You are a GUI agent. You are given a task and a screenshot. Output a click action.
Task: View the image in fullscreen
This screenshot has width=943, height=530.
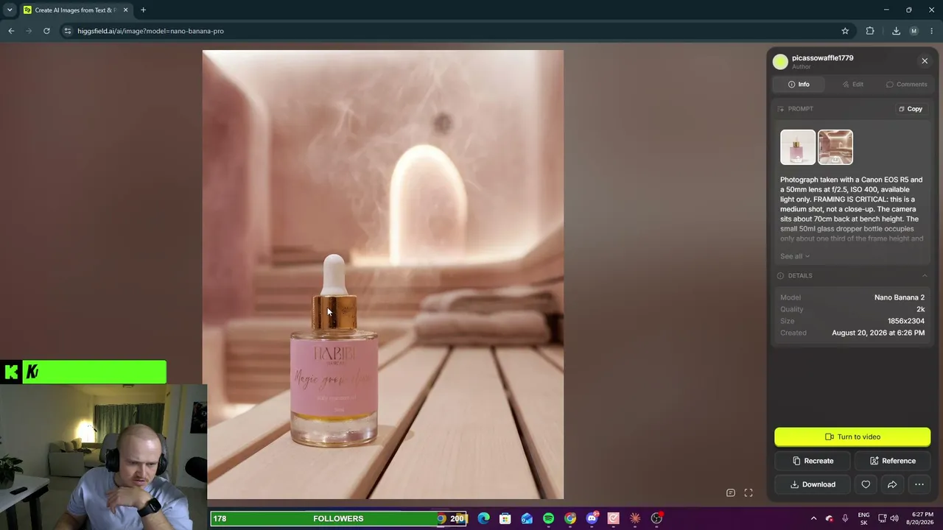tap(749, 493)
